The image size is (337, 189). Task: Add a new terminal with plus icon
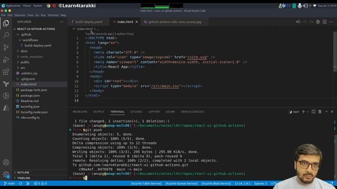(x=303, y=112)
